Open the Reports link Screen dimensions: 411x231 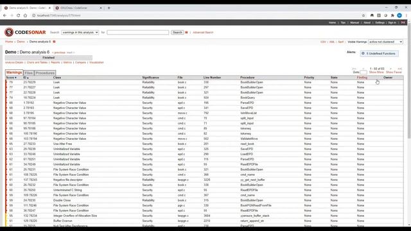pos(55,63)
